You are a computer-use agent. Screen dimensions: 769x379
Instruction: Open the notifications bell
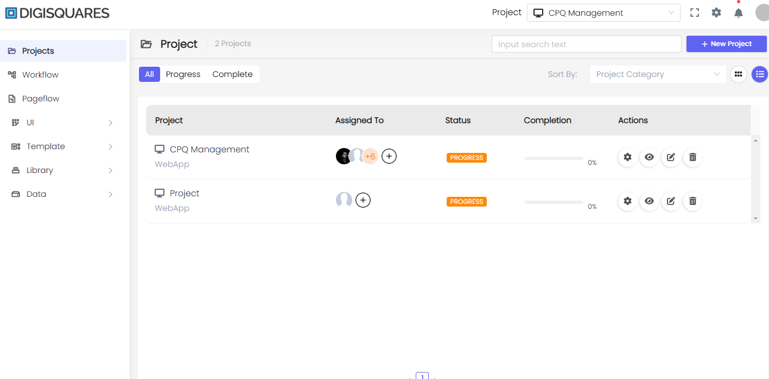tap(739, 12)
